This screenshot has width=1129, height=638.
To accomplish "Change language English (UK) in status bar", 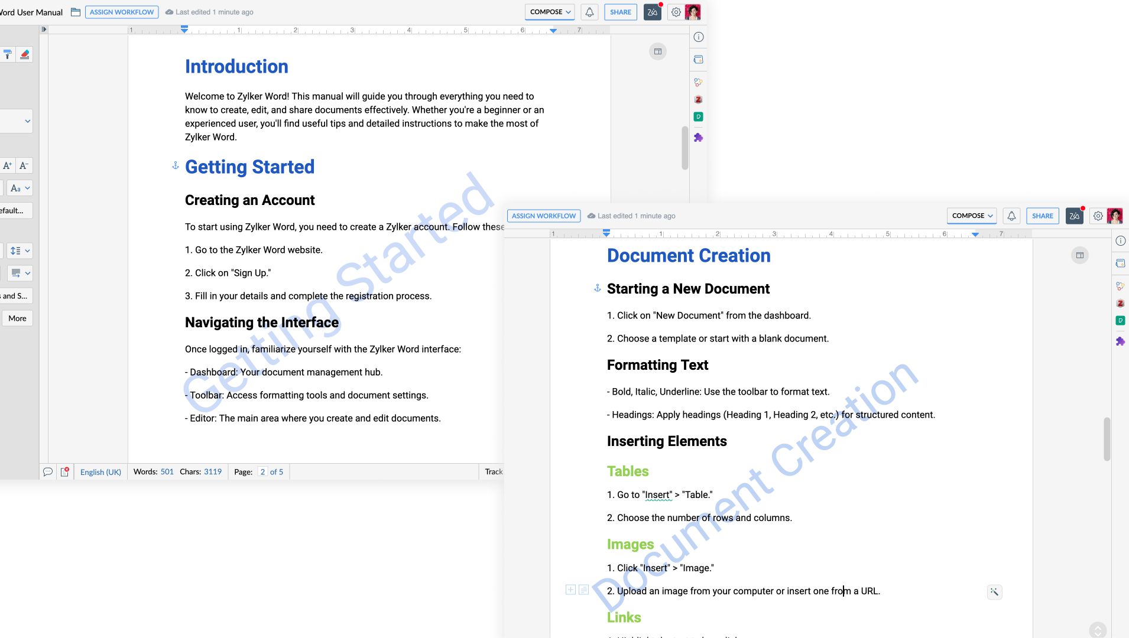I will point(100,472).
